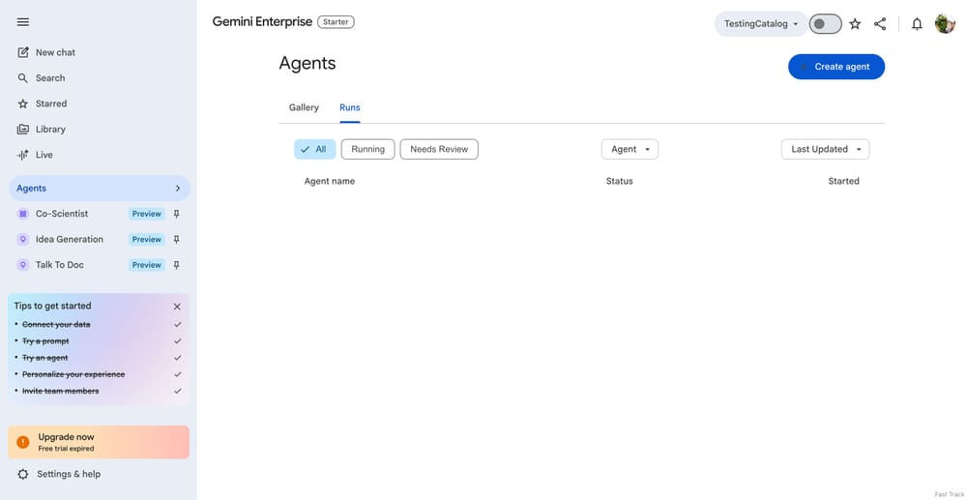The height and width of the screenshot is (500, 967).
Task: Expand the Agents section chevron
Action: 178,189
